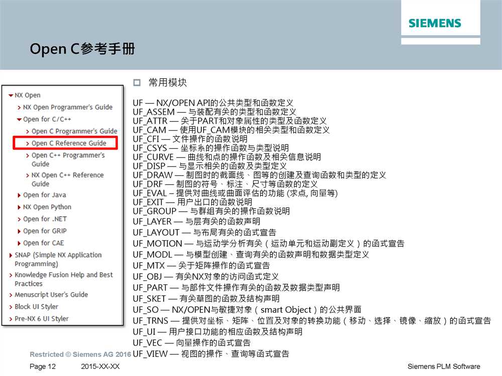Expand Menuscript User's Guide chevron

pyautogui.click(x=11, y=295)
